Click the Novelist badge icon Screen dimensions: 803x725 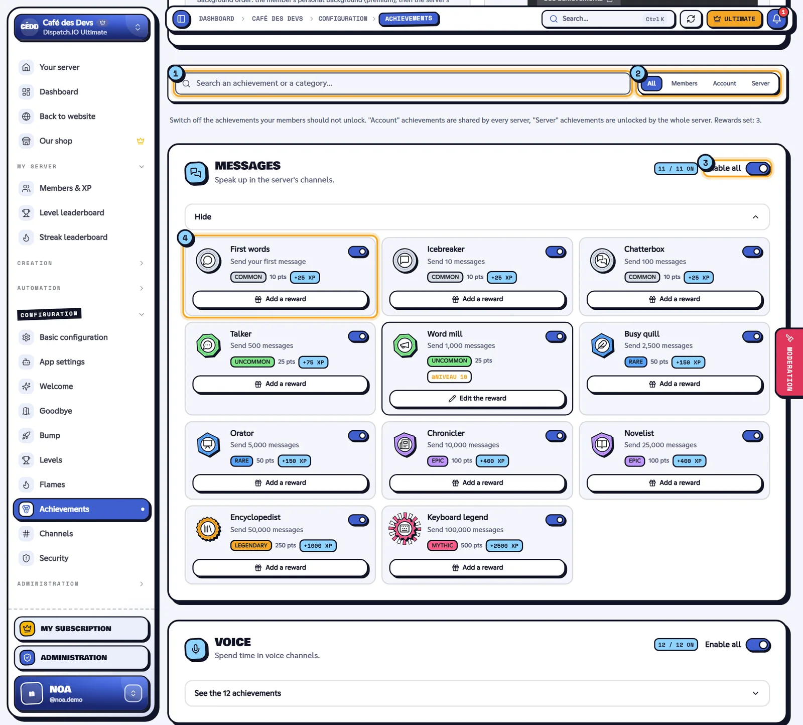(602, 445)
